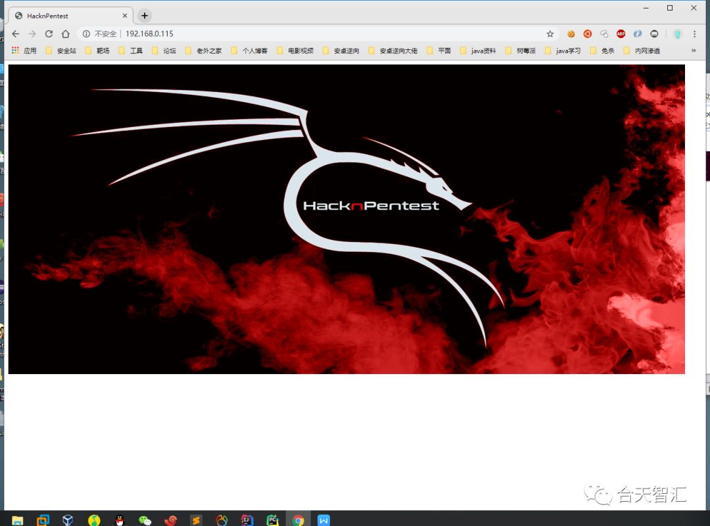The height and width of the screenshot is (526, 710).
Task: Open the 安卓逆向 bookmark folder
Action: click(341, 51)
